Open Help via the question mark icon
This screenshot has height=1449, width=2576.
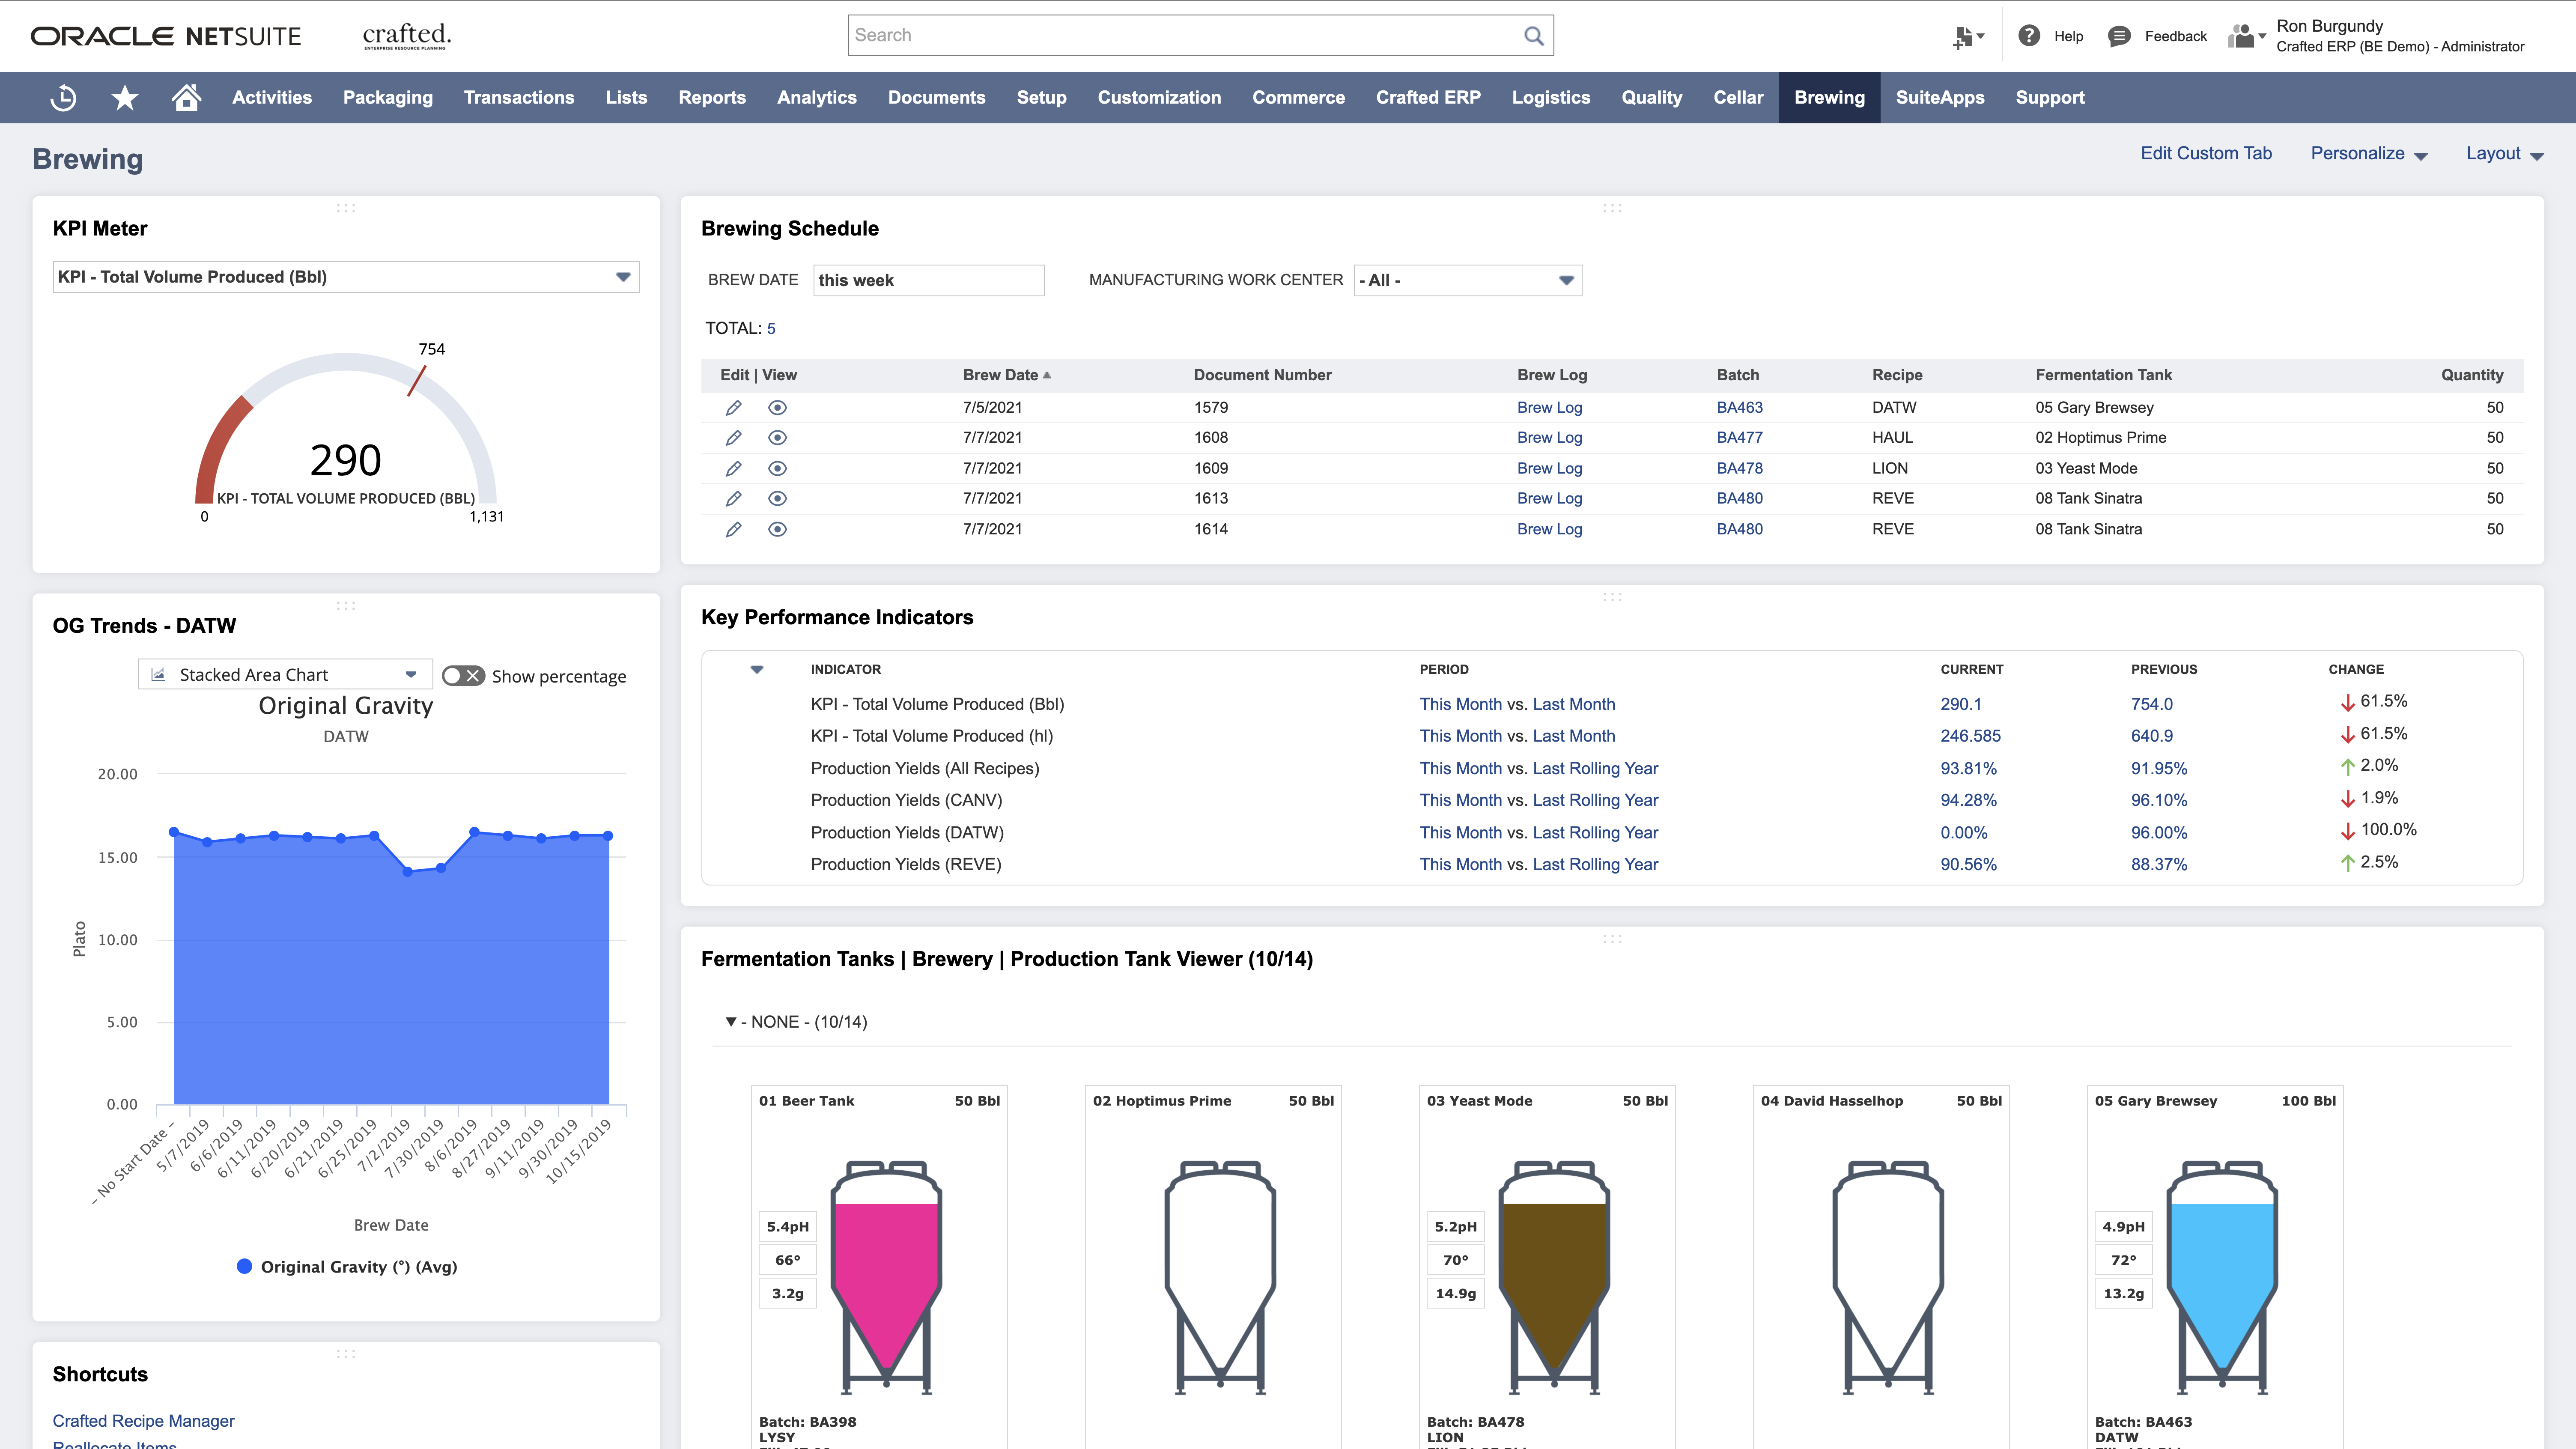tap(2029, 36)
